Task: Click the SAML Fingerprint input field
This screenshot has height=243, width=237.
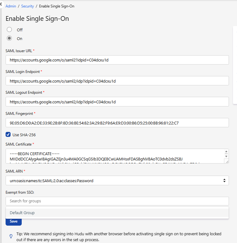Action: tap(117, 123)
